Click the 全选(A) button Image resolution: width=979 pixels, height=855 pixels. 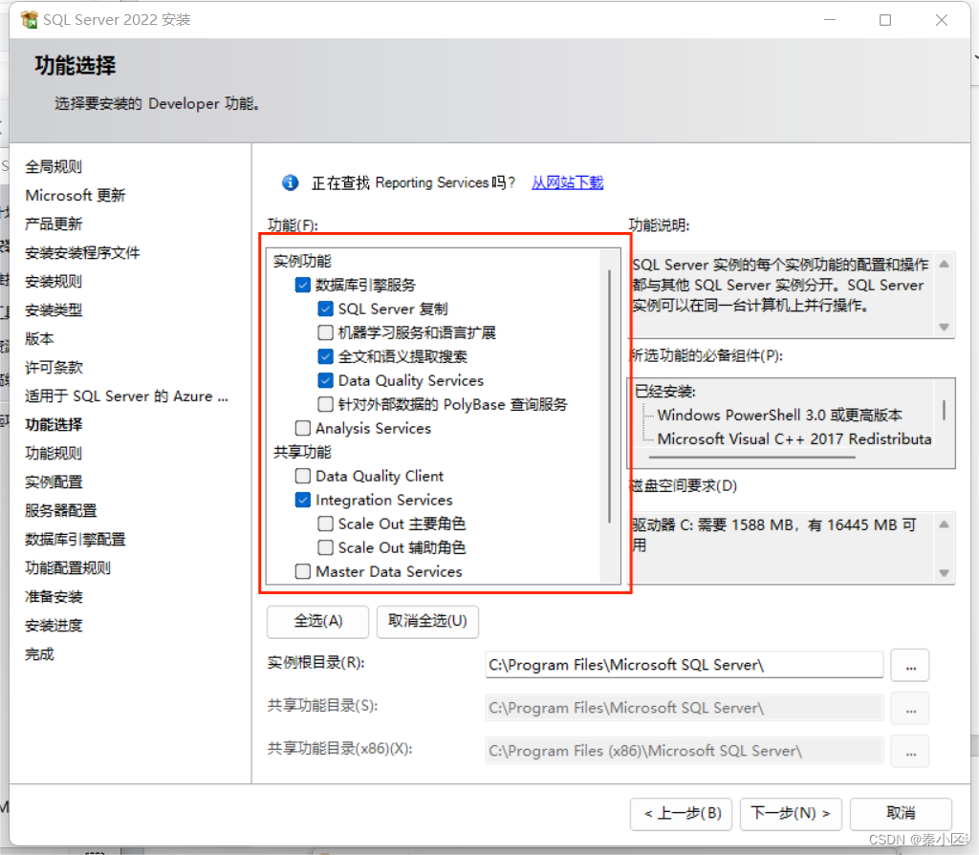(317, 622)
